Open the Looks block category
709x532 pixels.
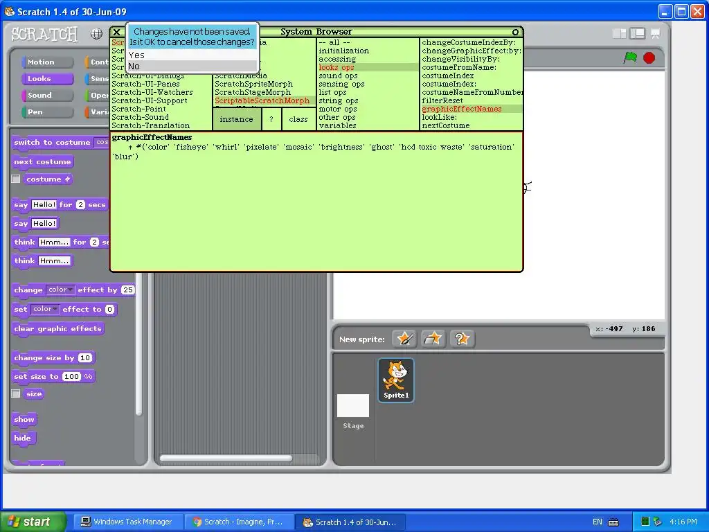48,79
